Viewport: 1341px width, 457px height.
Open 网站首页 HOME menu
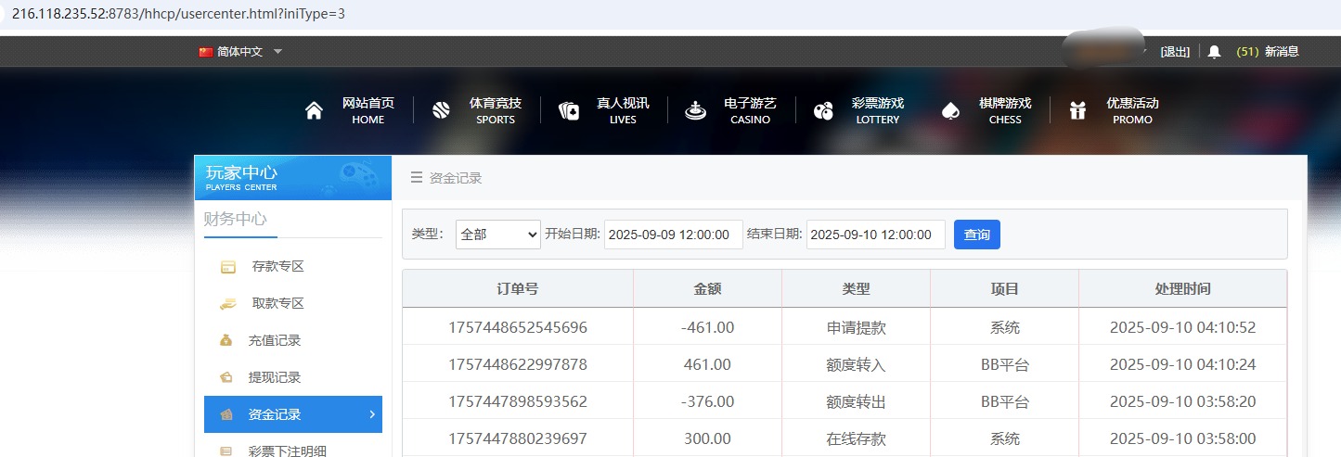pos(368,111)
